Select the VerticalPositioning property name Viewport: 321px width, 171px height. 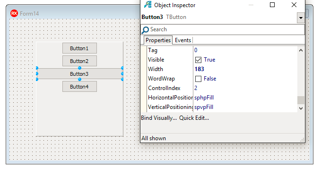(170, 107)
